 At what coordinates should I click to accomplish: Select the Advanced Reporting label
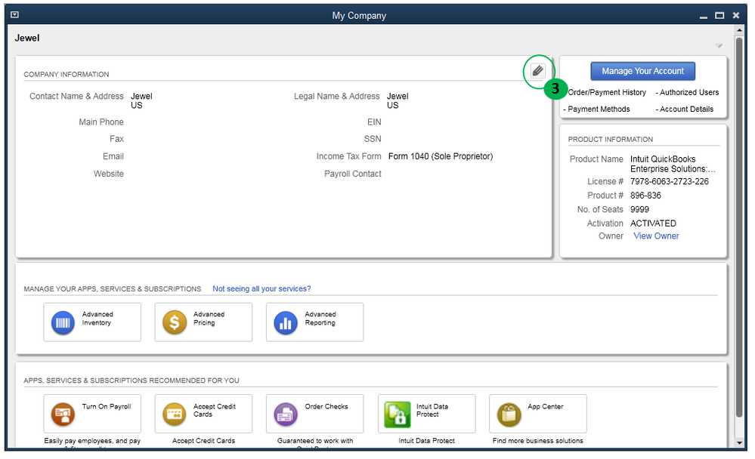[x=320, y=319]
